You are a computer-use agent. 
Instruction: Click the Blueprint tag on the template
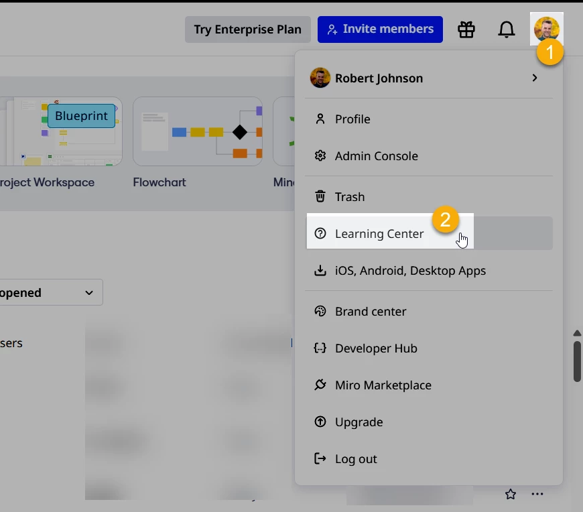pos(82,116)
